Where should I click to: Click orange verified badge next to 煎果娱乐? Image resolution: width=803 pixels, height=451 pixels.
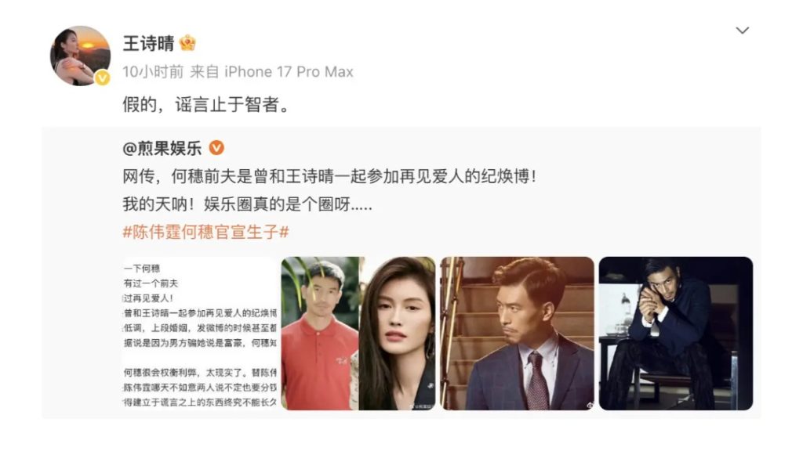coord(216,148)
